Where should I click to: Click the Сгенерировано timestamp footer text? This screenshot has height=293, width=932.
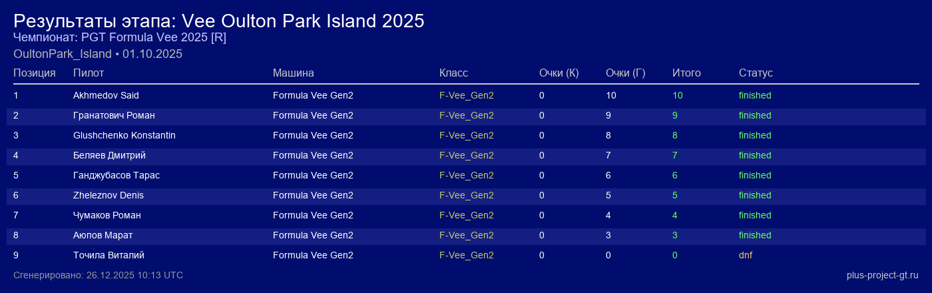(98, 275)
